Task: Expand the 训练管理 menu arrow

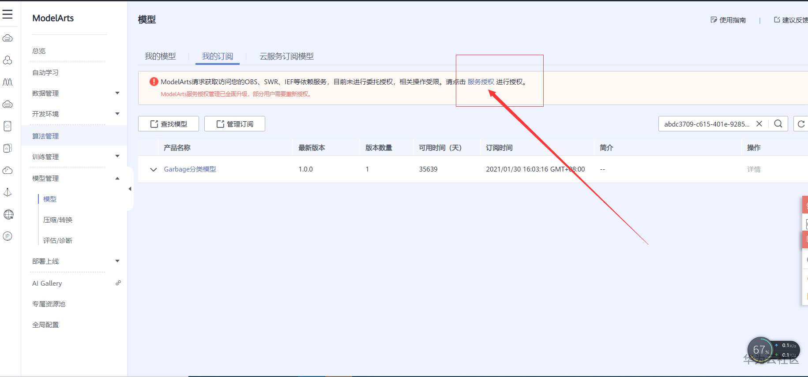Action: [x=117, y=156]
